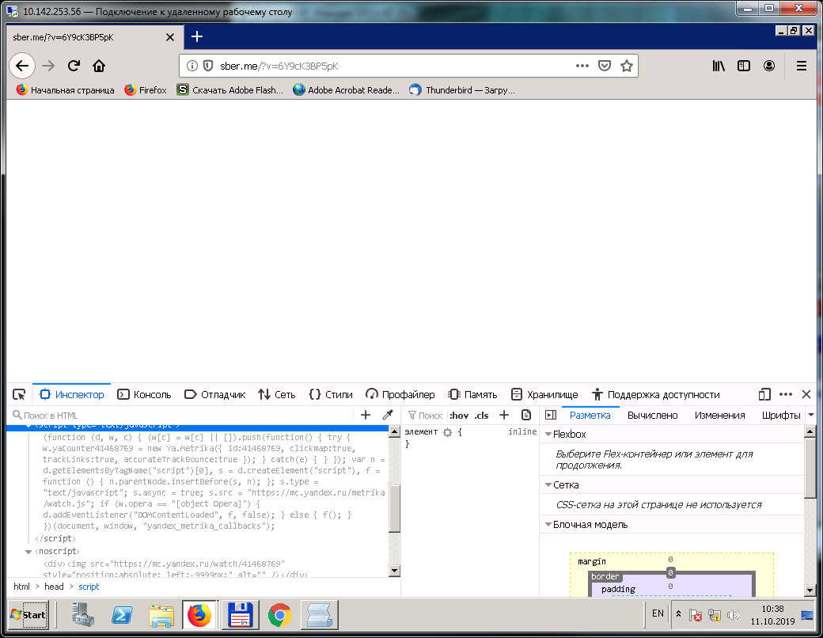Image resolution: width=823 pixels, height=638 pixels.
Task: Open a new tab with plus button
Action: pyautogui.click(x=197, y=36)
